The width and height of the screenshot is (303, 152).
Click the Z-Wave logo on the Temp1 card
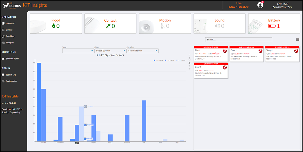pyautogui.click(x=296, y=51)
